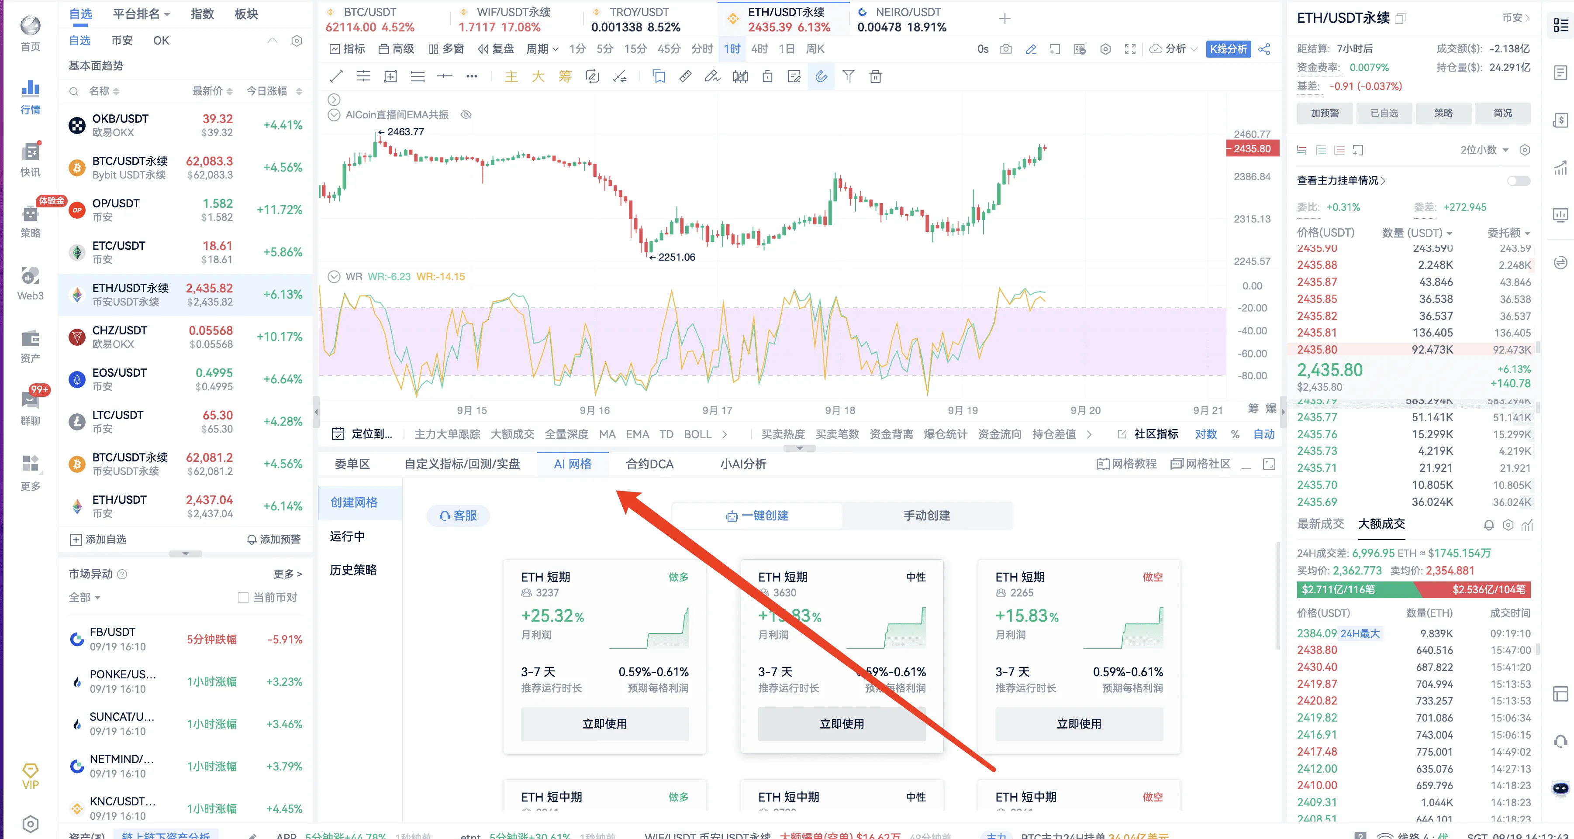Viewport: 1574px width, 839px height.
Task: Select the blue pencil drawing icon
Action: (1031, 49)
